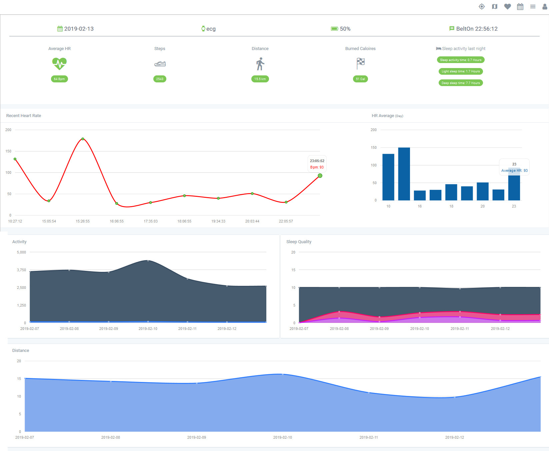Click the heart rate point at 20:03:44
549x451 pixels.
(252, 193)
